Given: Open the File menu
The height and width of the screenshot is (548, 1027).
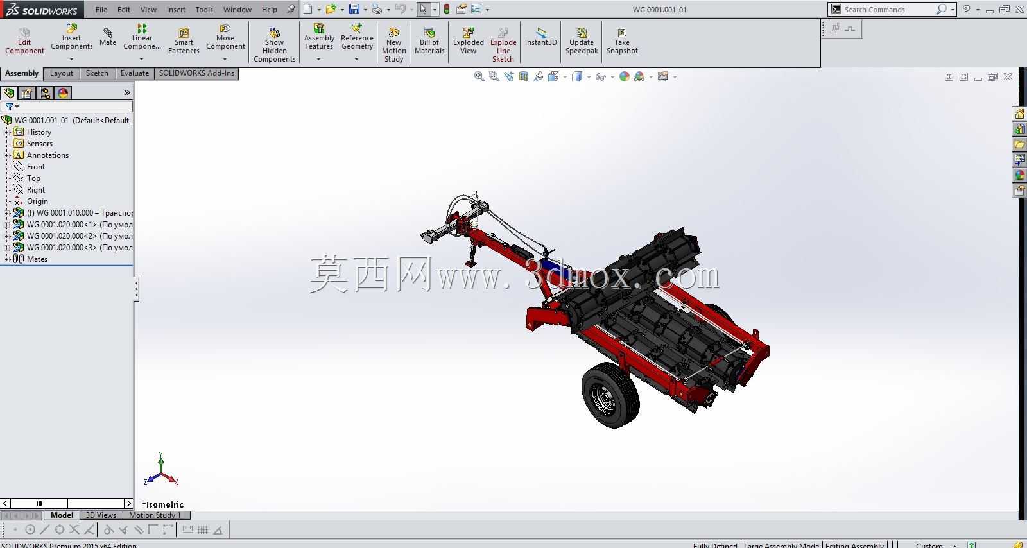Looking at the screenshot, I should point(101,10).
